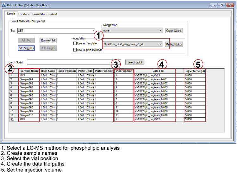The width and height of the screenshot is (237, 173).
Task: Select the Sample003 name cell
Action: tap(29, 87)
